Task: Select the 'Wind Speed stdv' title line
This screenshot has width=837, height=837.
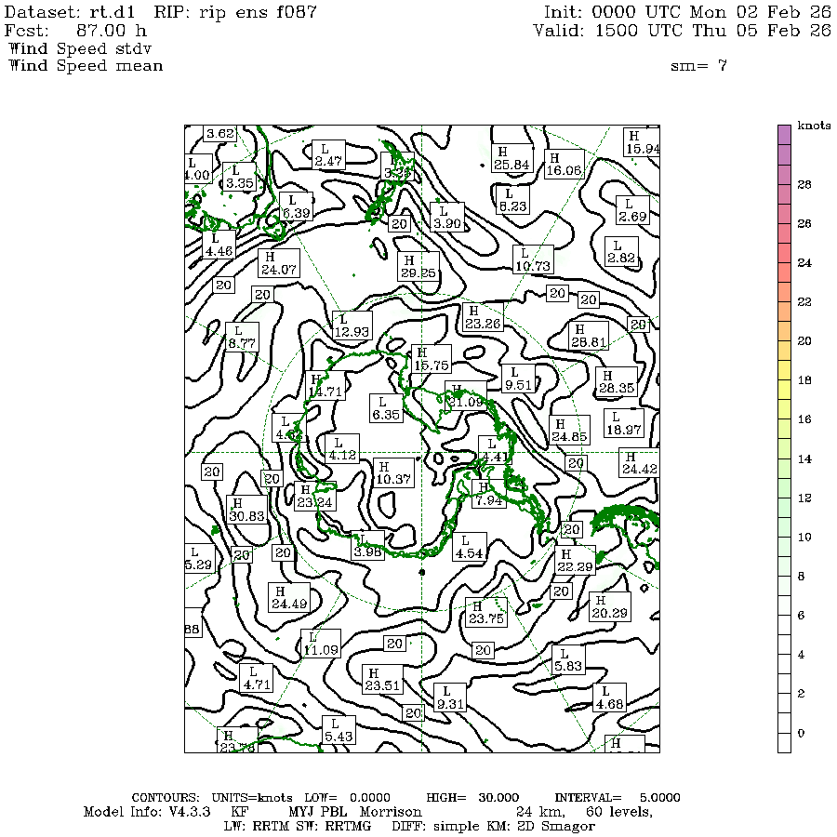Action: coord(80,48)
